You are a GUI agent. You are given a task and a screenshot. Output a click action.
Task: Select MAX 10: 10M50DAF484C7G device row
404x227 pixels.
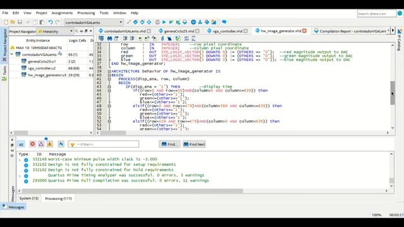pyautogui.click(x=39, y=48)
